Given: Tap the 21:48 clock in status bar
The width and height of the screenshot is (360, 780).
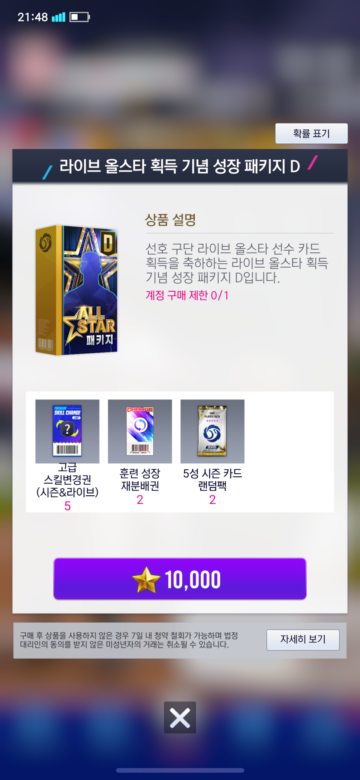Looking at the screenshot, I should coord(33,17).
